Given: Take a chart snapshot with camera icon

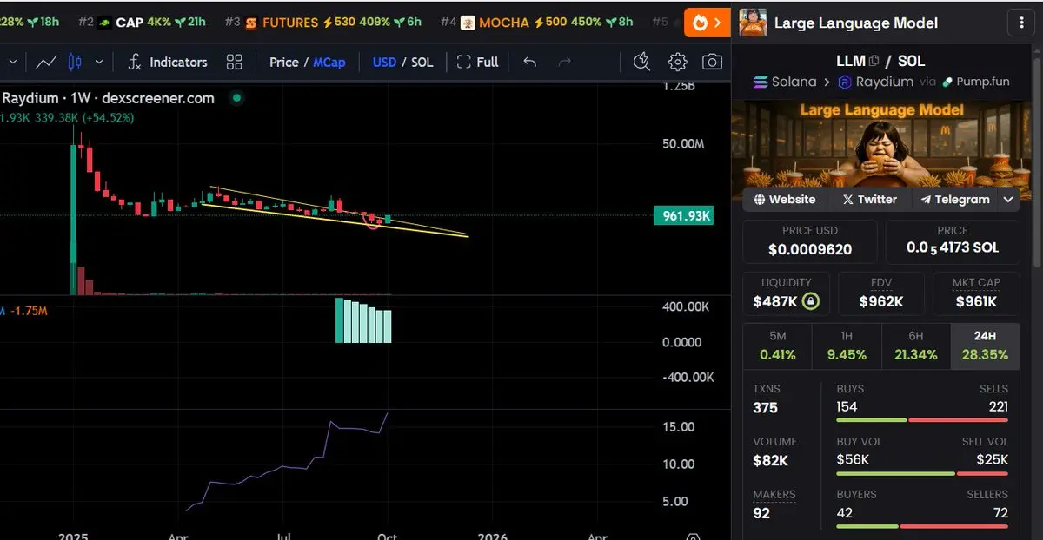Looking at the screenshot, I should click(x=712, y=62).
